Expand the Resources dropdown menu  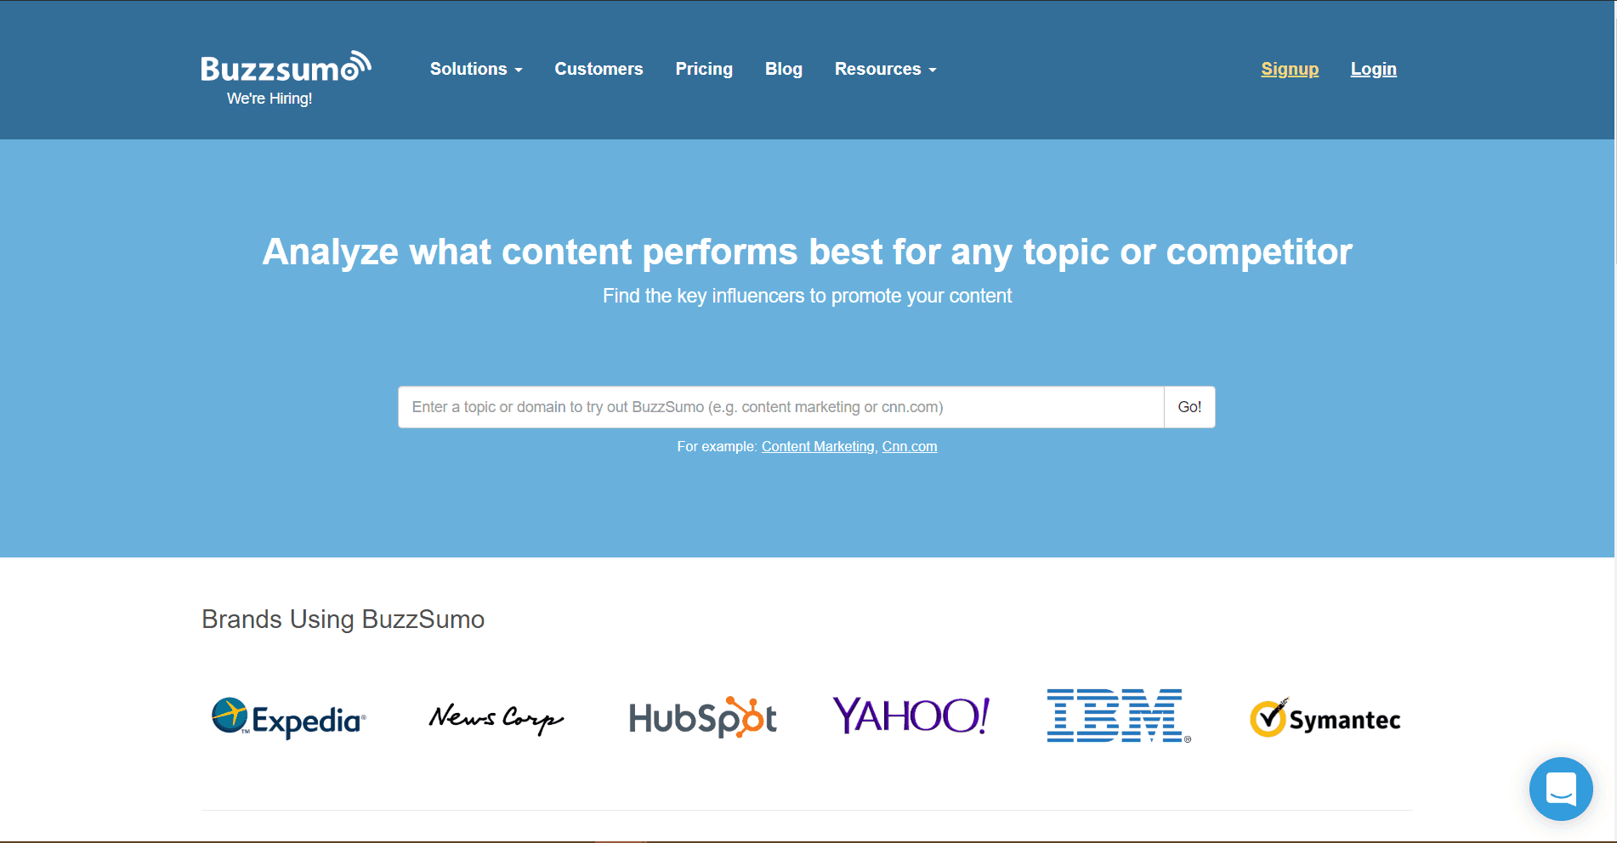(885, 69)
